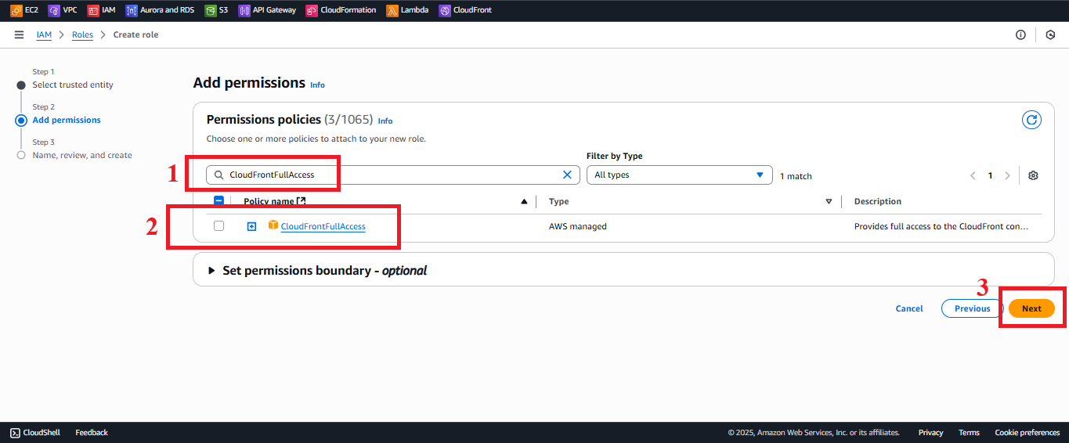Select Step 3 Name, review, and create
Screen dimensions: 1069x443
(82, 155)
